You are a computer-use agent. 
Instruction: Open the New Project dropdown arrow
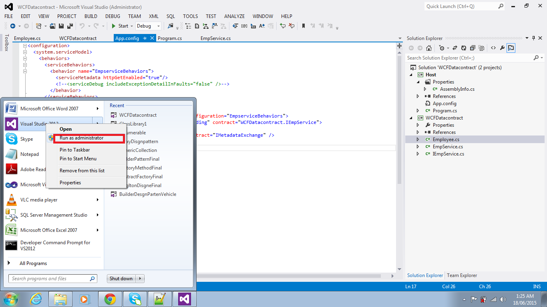click(x=46, y=26)
